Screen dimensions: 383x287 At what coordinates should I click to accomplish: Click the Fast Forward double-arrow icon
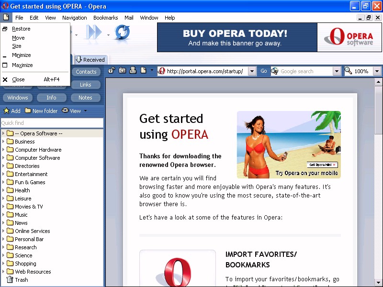click(x=93, y=32)
